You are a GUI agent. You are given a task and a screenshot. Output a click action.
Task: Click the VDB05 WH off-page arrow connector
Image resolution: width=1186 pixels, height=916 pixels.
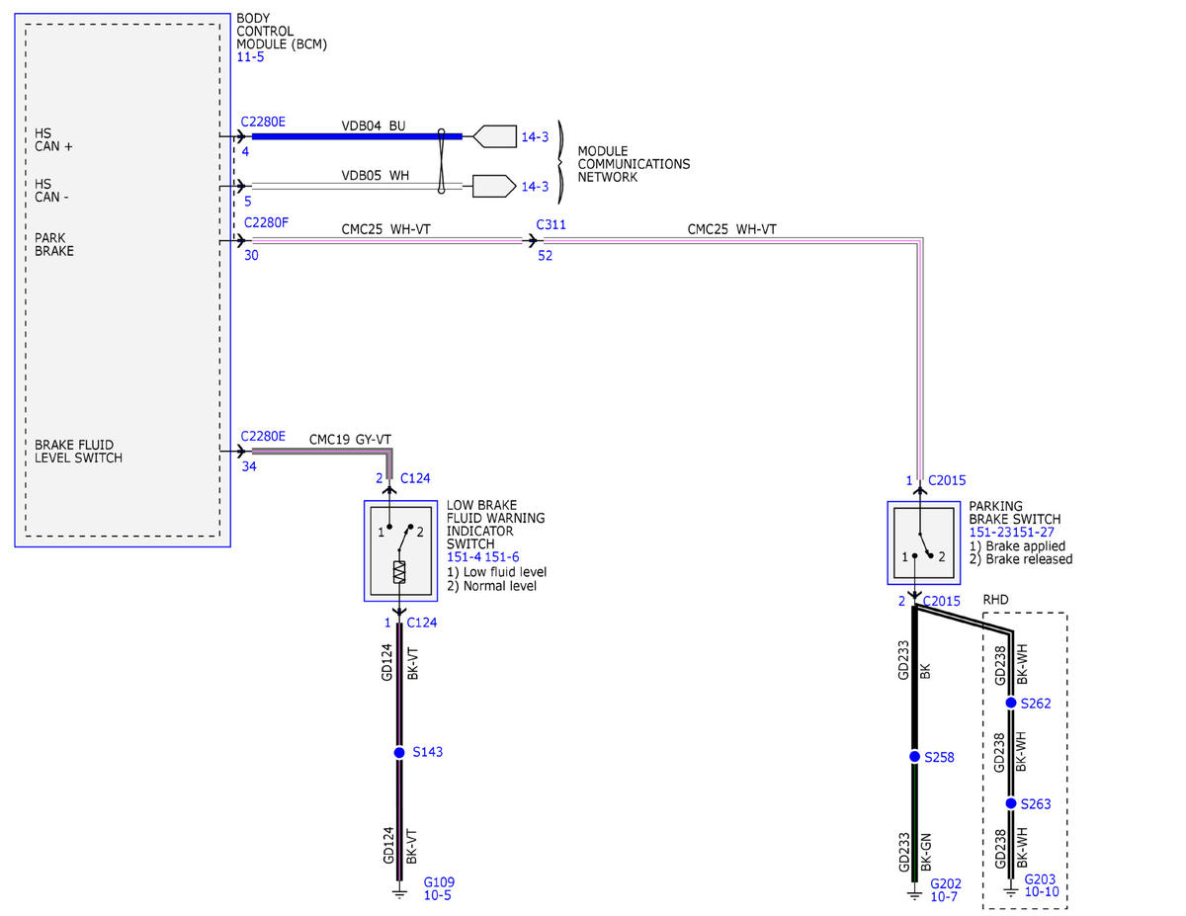(x=494, y=185)
